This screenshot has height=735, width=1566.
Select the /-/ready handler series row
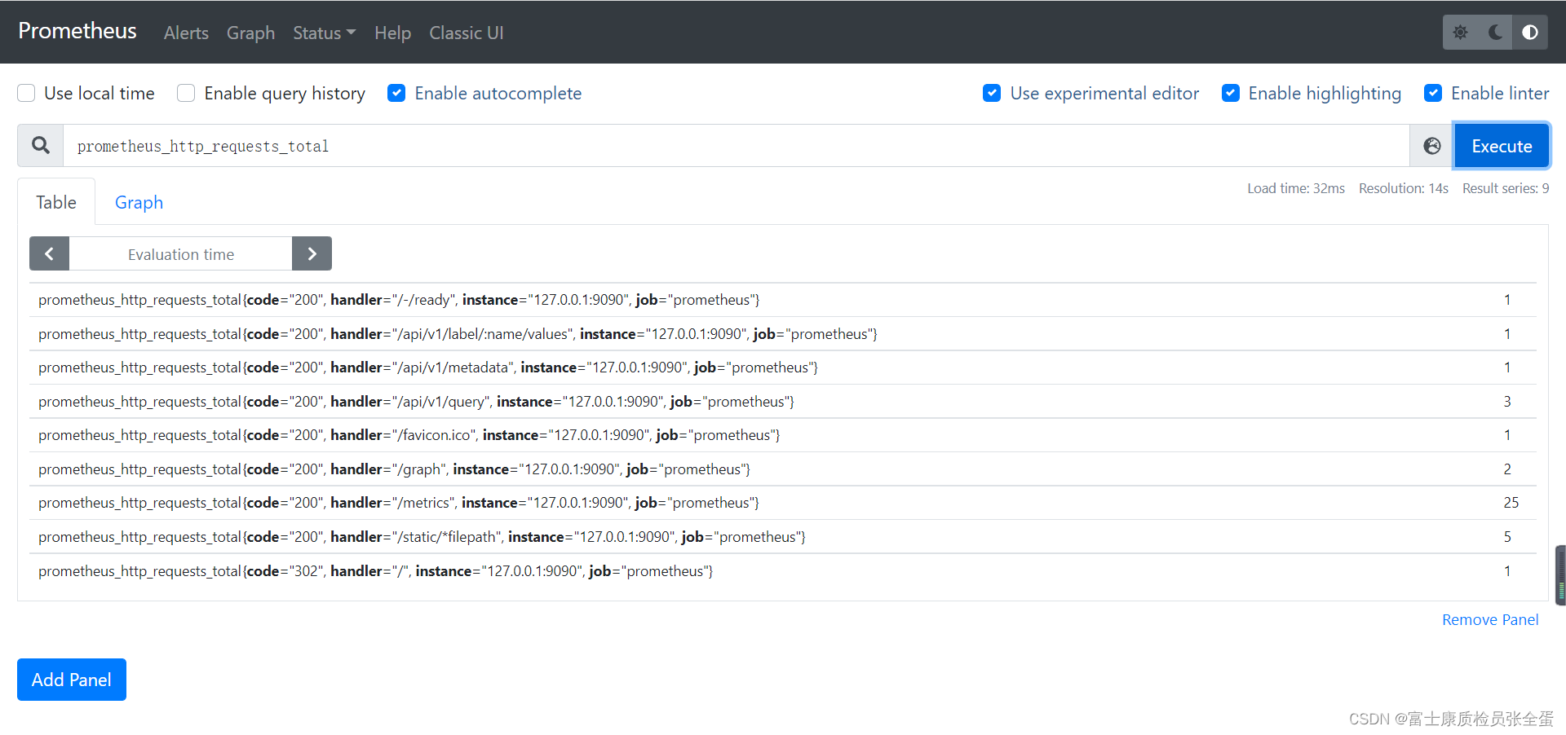(783, 300)
